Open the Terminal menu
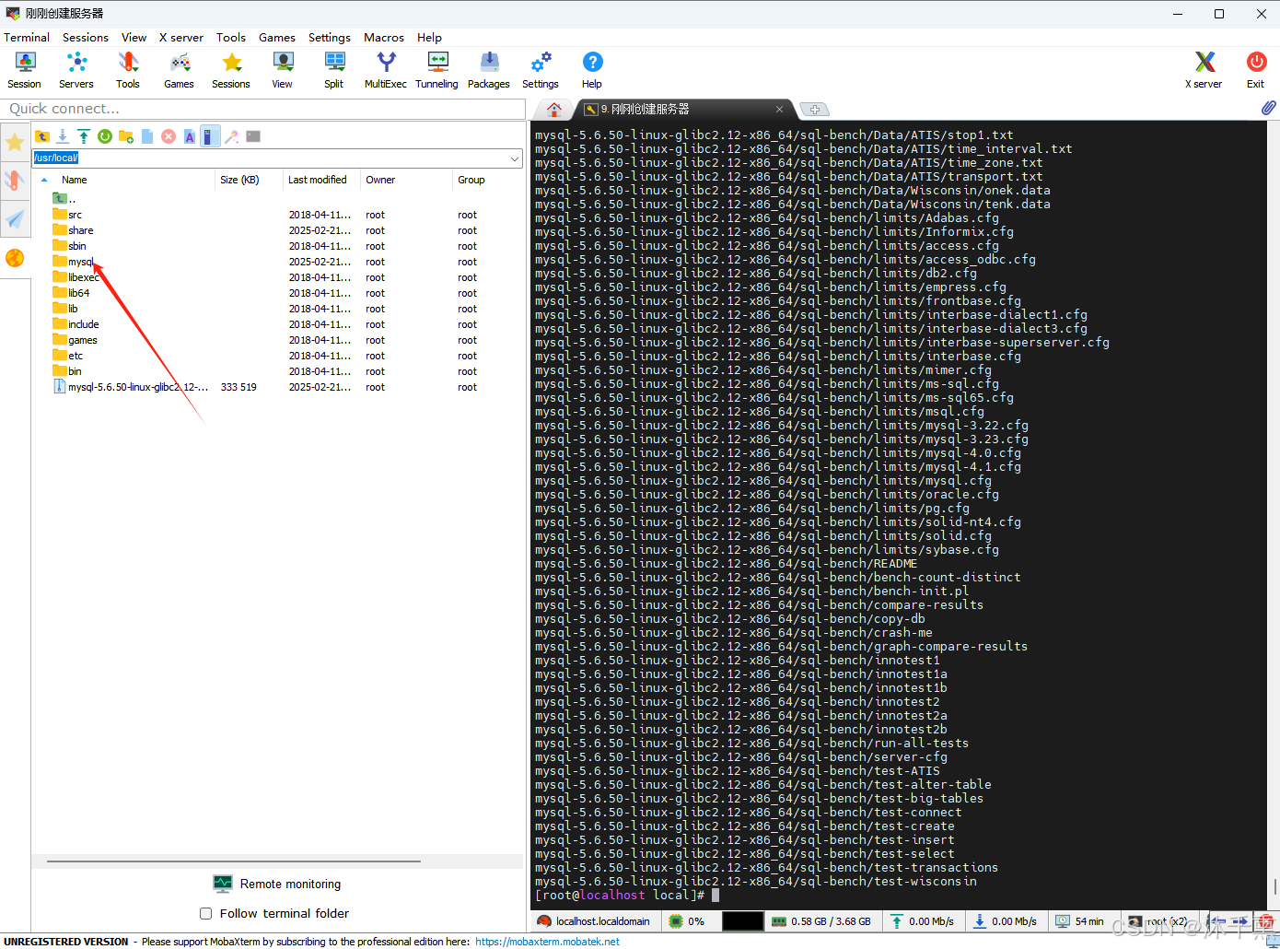 tap(27, 38)
